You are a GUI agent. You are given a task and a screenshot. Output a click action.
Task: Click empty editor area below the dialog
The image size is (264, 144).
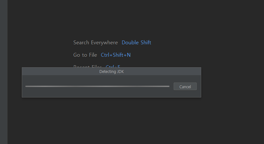(x=112, y=121)
